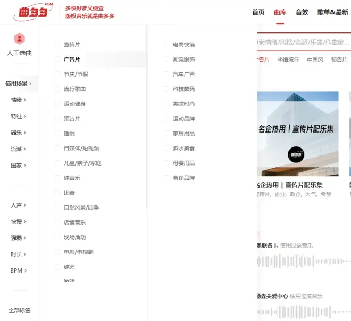The width and height of the screenshot is (351, 321).
Task: Check the 宣传片 checkbox
Action: point(57,45)
